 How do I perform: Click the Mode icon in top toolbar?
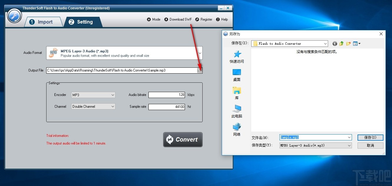(149, 19)
